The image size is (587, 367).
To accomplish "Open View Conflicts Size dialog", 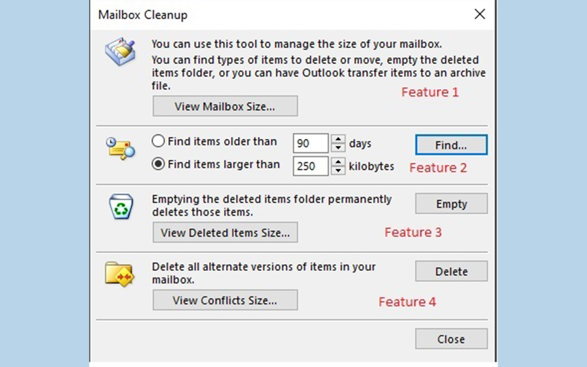I will coord(225,300).
